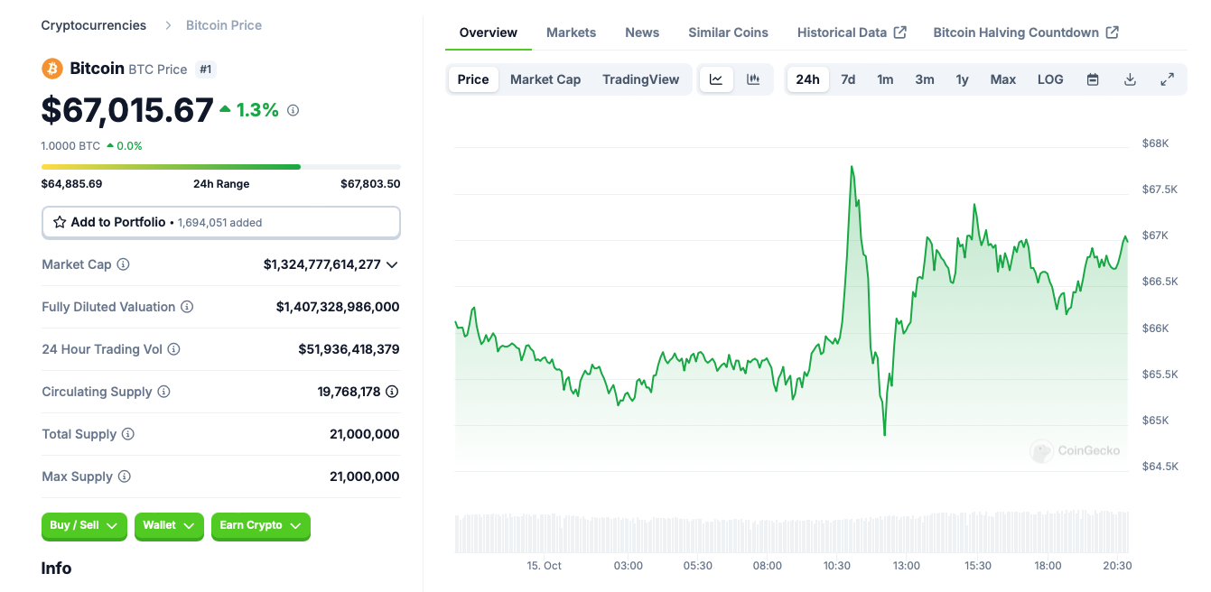Switch to the candlestick chart icon
Viewport: 1211px width, 592px height.
pyautogui.click(x=754, y=79)
